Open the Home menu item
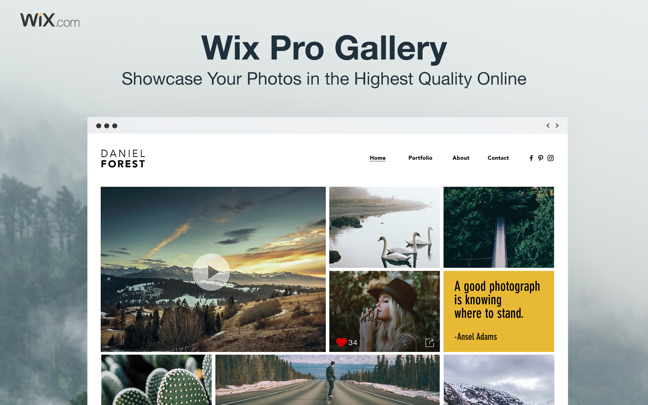The image size is (648, 405). pyautogui.click(x=377, y=158)
